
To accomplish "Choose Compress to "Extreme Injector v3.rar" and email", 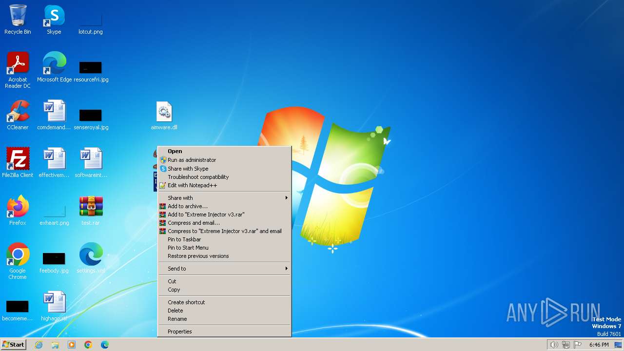I will point(224,231).
